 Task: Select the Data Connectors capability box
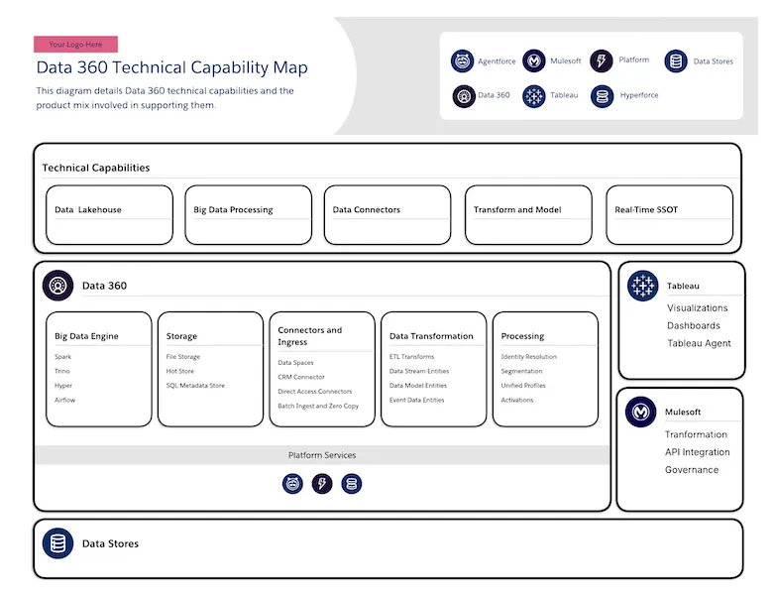(x=387, y=214)
